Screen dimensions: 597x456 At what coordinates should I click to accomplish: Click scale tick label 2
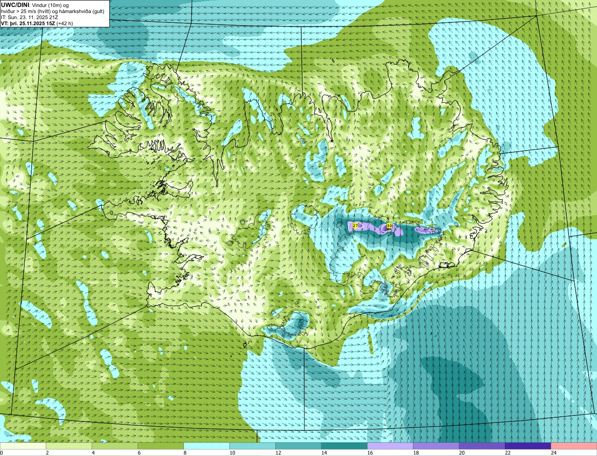pos(47,453)
